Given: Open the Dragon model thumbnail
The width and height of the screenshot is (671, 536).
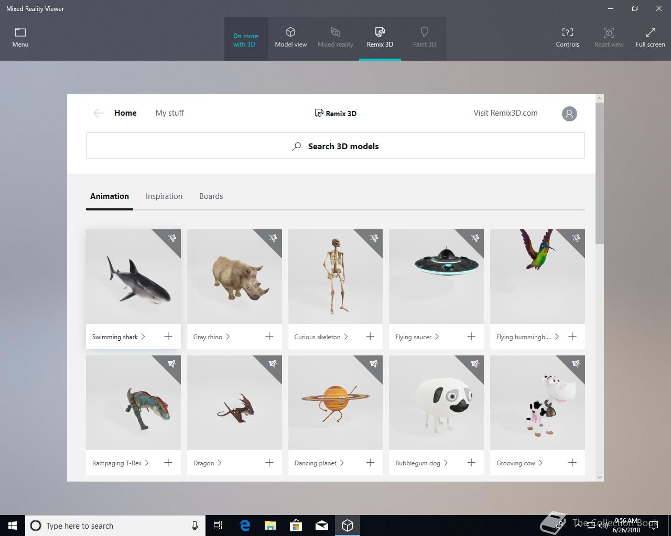Looking at the screenshot, I should [234, 403].
